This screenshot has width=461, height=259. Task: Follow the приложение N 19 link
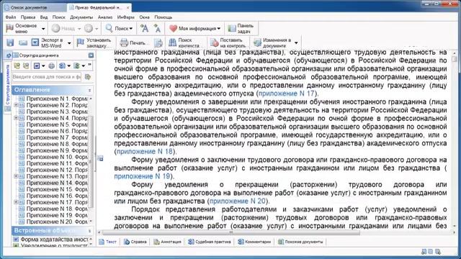click(142, 176)
